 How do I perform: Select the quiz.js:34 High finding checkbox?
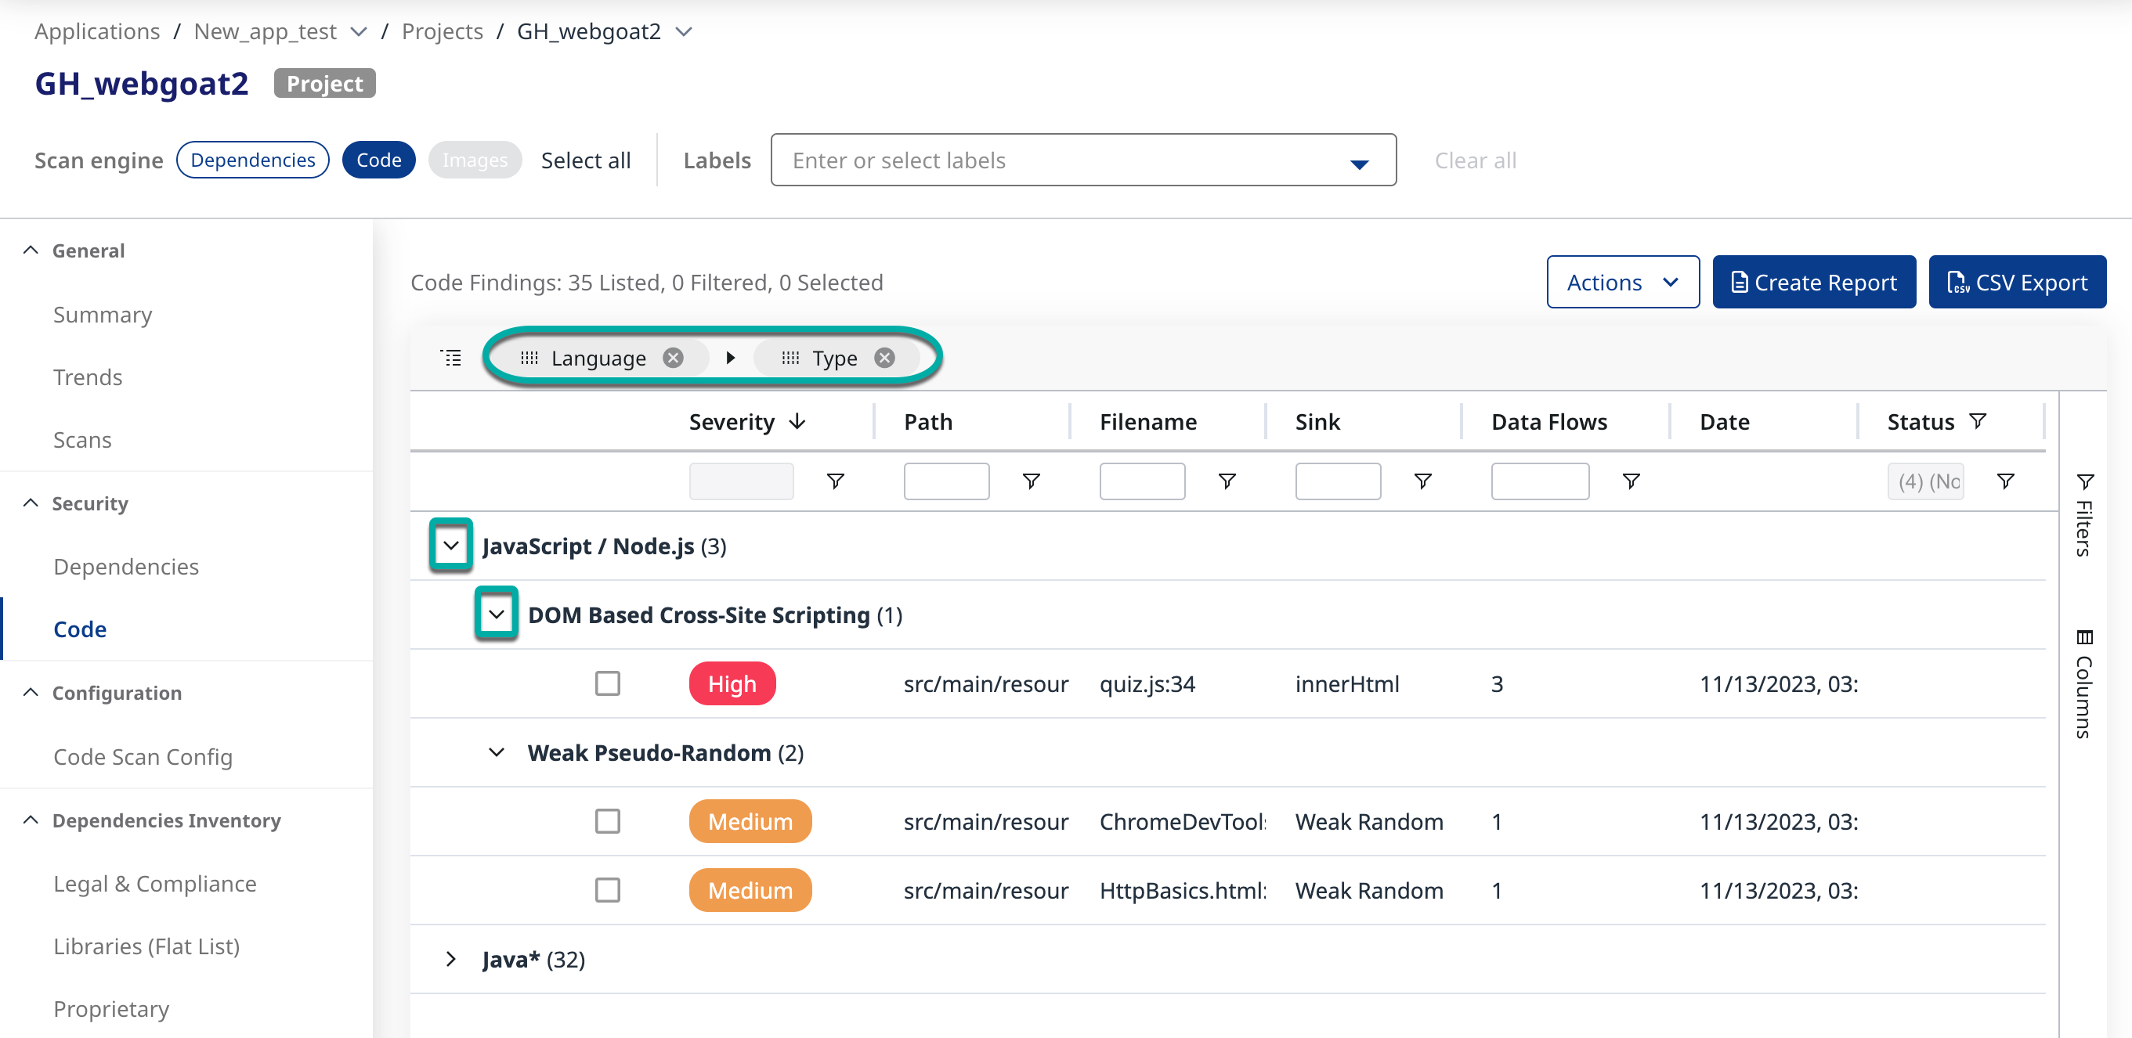click(608, 684)
